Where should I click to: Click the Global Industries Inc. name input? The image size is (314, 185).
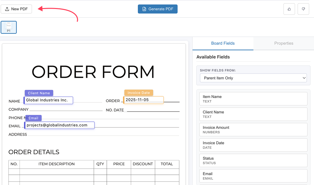coord(48,100)
